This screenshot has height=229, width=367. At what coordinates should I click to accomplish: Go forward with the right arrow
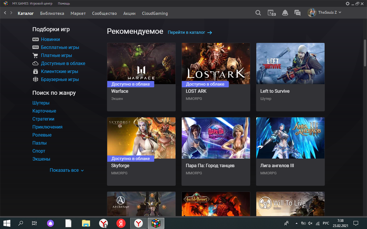11,13
